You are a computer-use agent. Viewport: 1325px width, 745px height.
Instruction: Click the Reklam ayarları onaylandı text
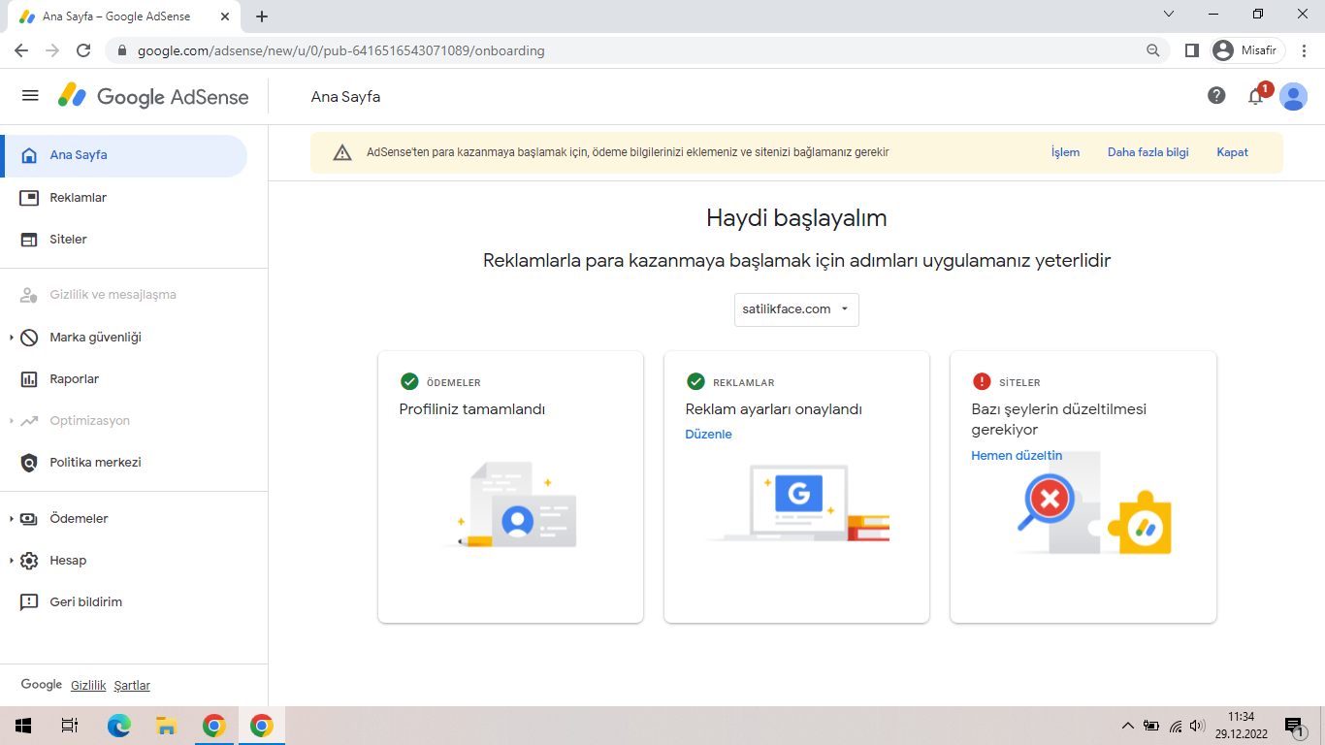click(x=774, y=409)
